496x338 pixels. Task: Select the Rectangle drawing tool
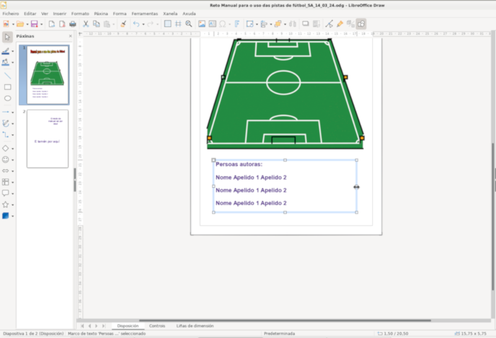click(7, 87)
